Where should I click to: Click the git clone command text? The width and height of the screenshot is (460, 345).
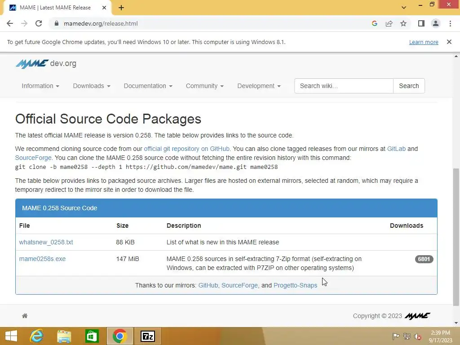click(146, 167)
